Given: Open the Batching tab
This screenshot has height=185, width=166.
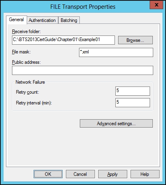Looking at the screenshot, I should 69,20.
